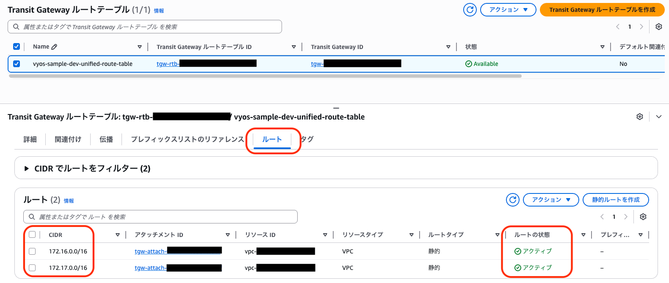Viewport: 669px width, 283px height.
Task: Click search icon in route table search
Action: tap(16, 27)
